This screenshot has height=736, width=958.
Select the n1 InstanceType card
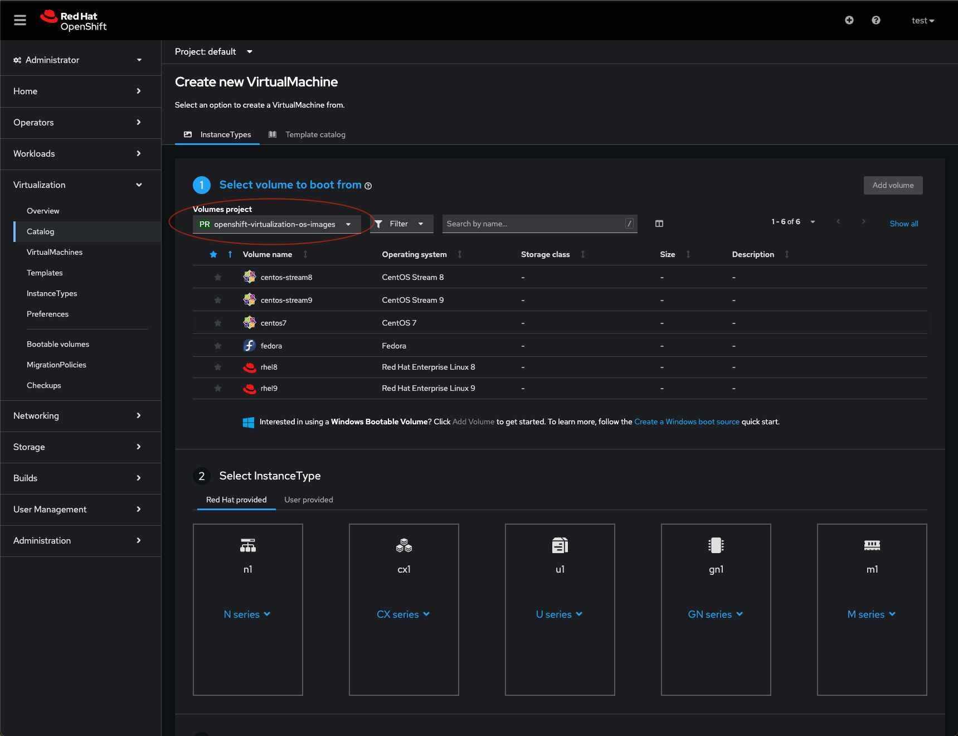(x=247, y=569)
